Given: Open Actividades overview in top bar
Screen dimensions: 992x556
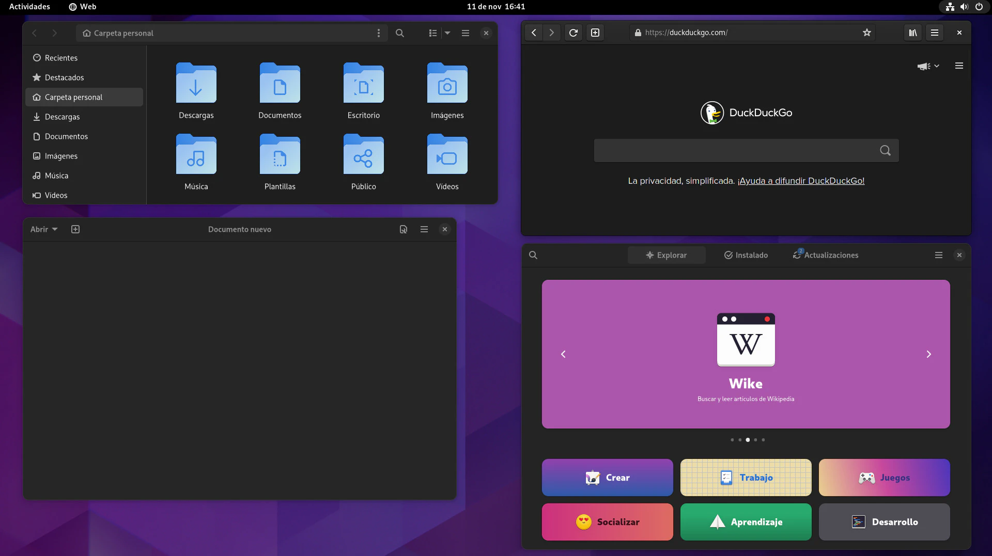Looking at the screenshot, I should [x=29, y=7].
